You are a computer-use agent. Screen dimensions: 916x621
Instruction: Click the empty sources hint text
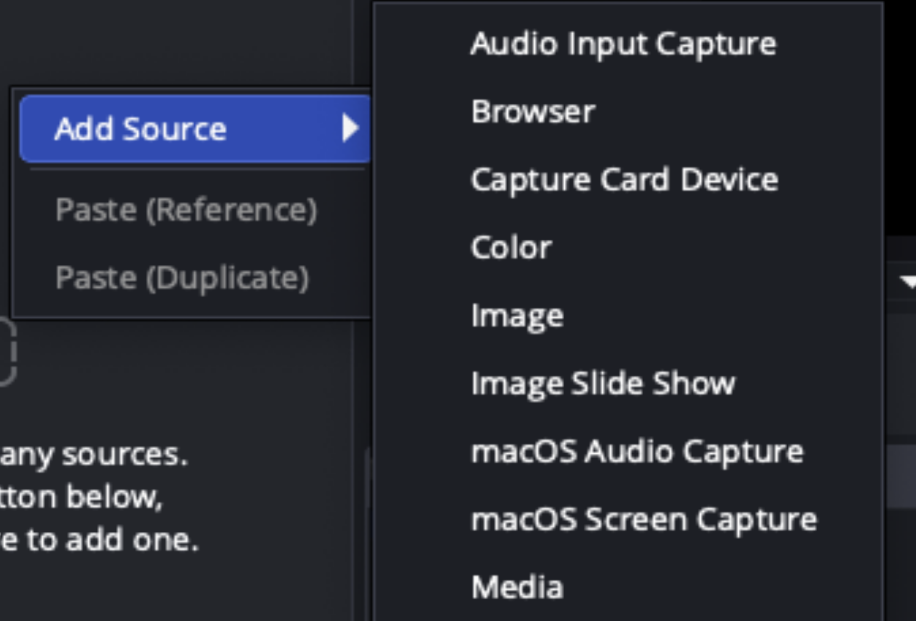(99, 497)
